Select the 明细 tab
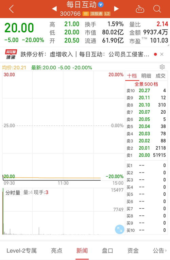 coord(146,76)
